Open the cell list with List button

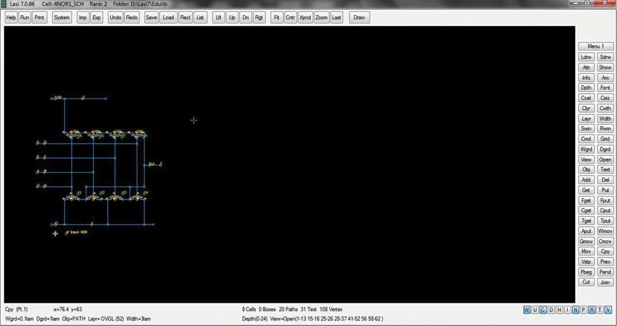click(x=200, y=18)
